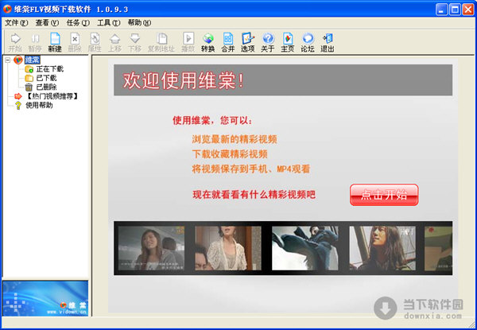Select 已下载 folder in the tree
The width and height of the screenshot is (477, 330).
(x=46, y=78)
